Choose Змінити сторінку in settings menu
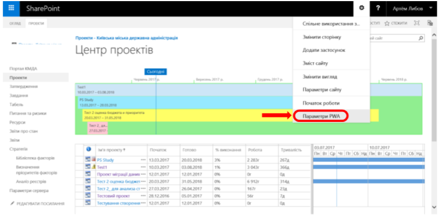The image size is (439, 215). click(331, 37)
